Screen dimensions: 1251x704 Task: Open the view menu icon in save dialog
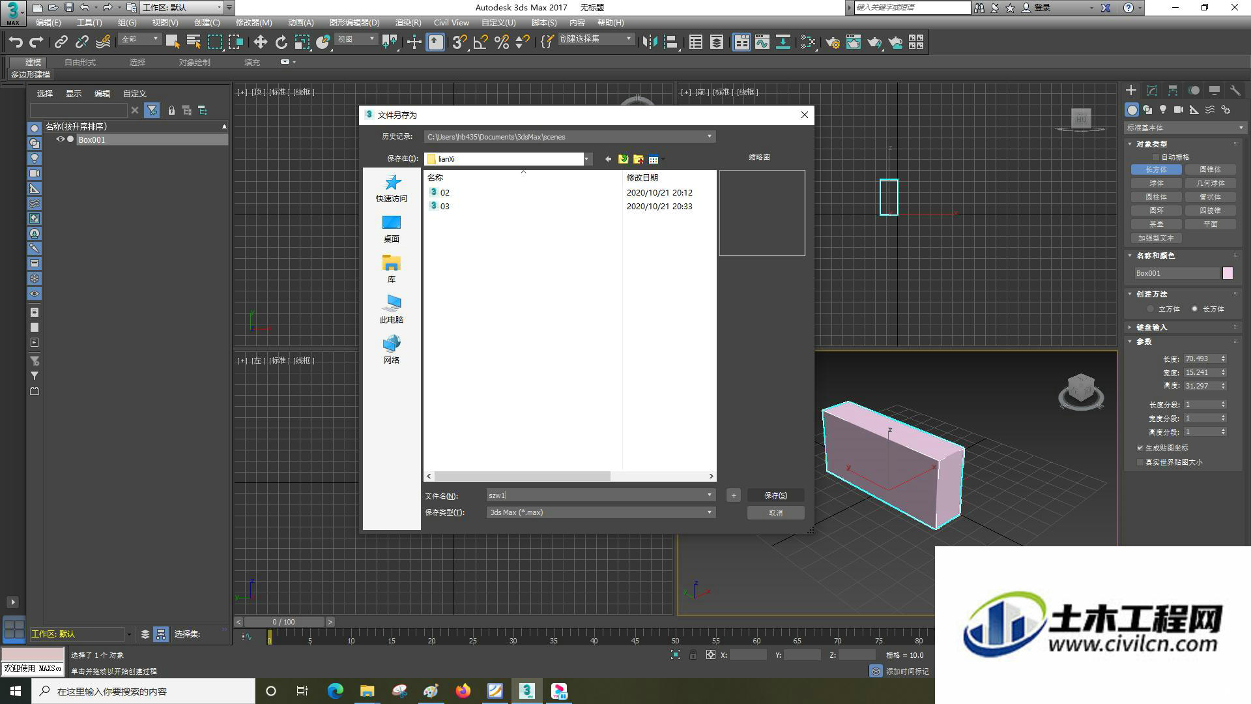coord(654,159)
